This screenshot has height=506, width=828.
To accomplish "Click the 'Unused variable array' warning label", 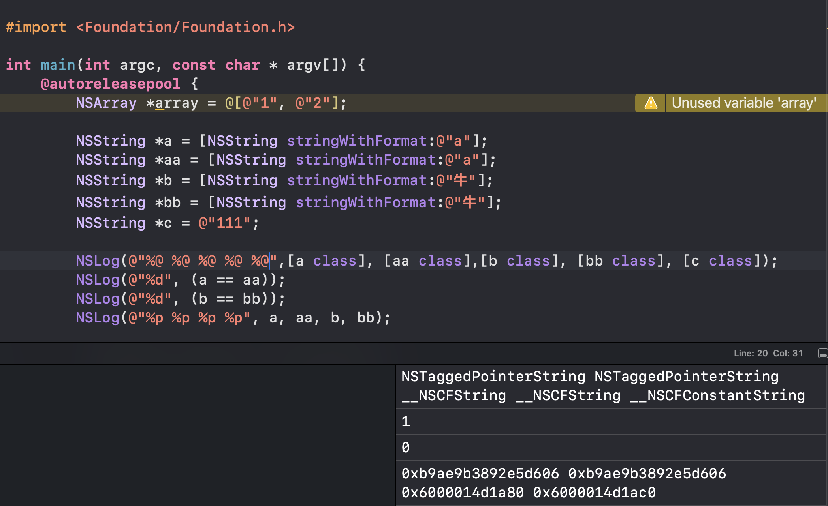I will (744, 103).
